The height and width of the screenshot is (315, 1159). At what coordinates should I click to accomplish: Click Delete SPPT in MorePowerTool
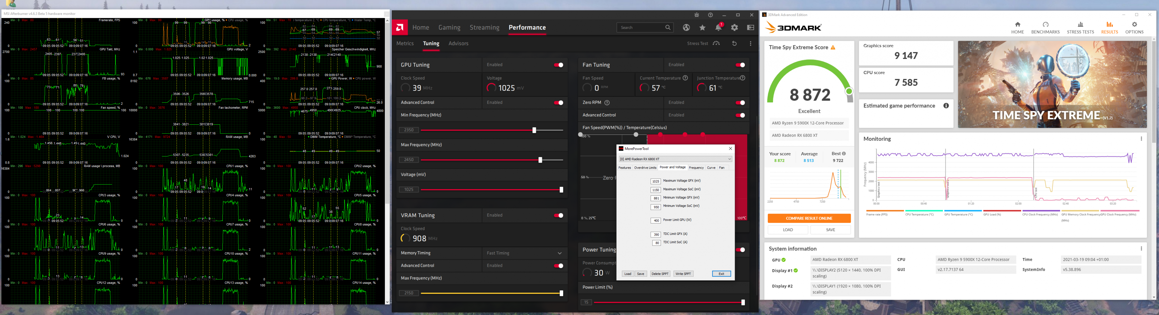click(x=660, y=274)
